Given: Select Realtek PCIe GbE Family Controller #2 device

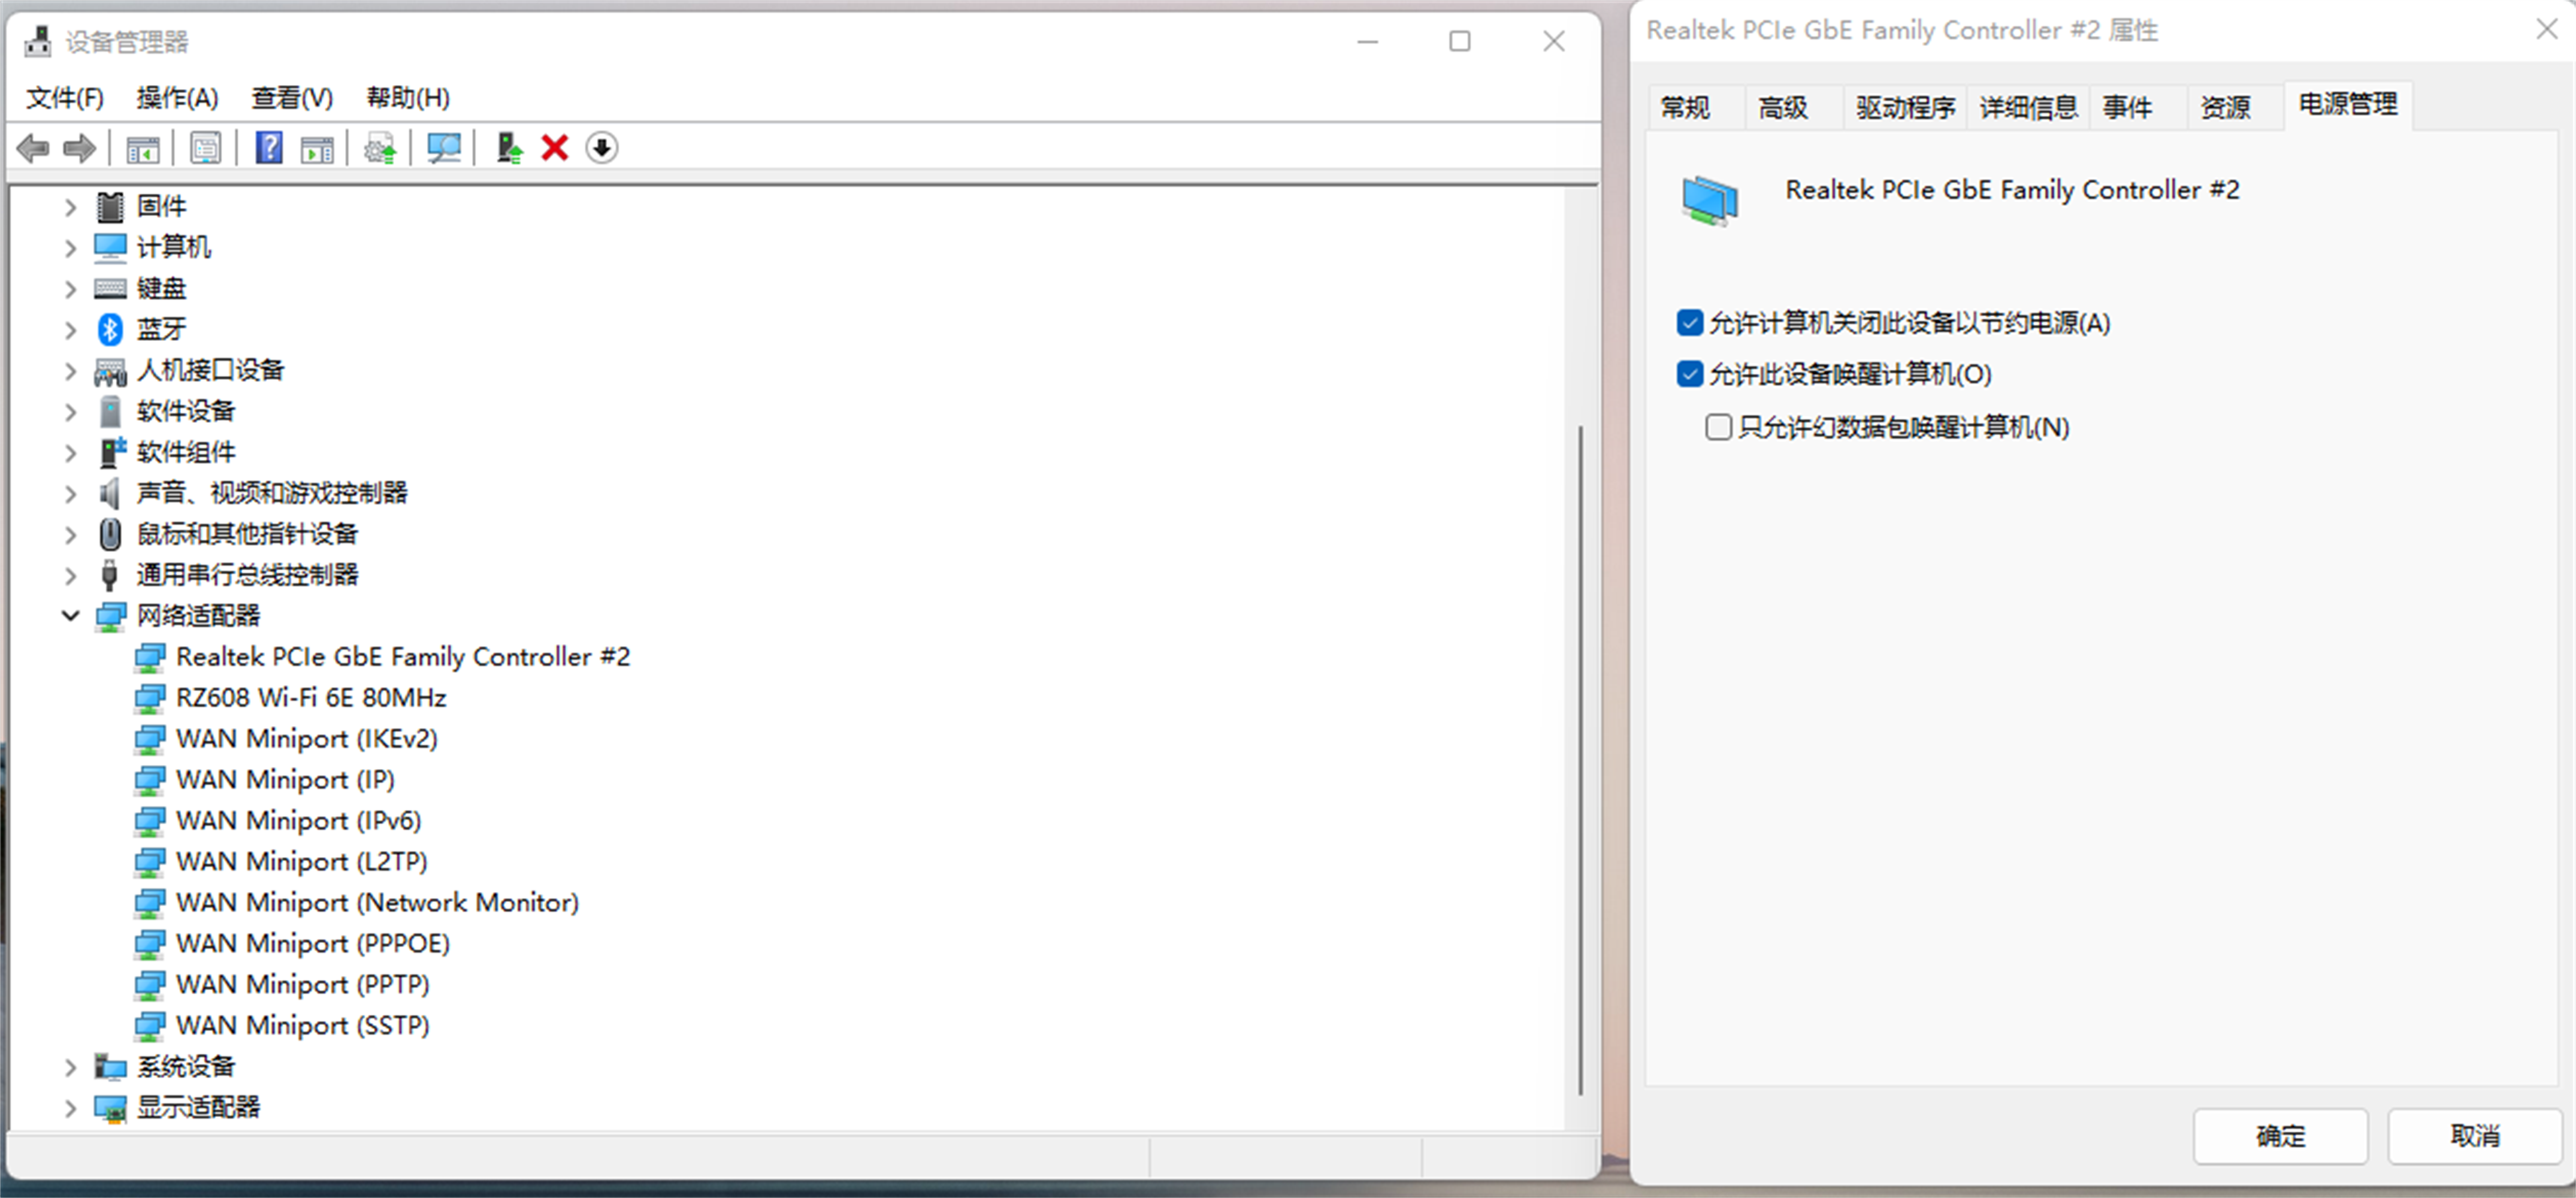Looking at the screenshot, I should coord(402,657).
